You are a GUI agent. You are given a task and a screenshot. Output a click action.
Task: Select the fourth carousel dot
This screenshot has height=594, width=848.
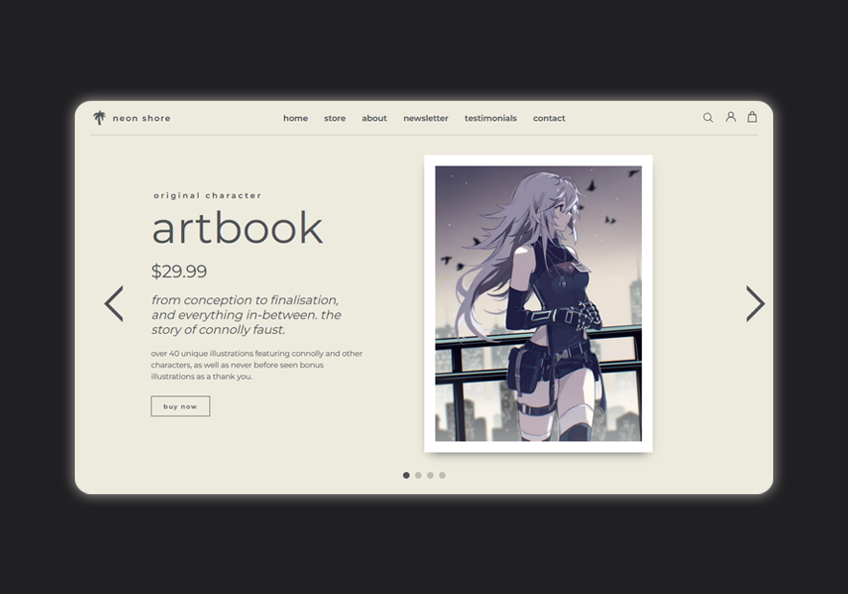point(442,475)
